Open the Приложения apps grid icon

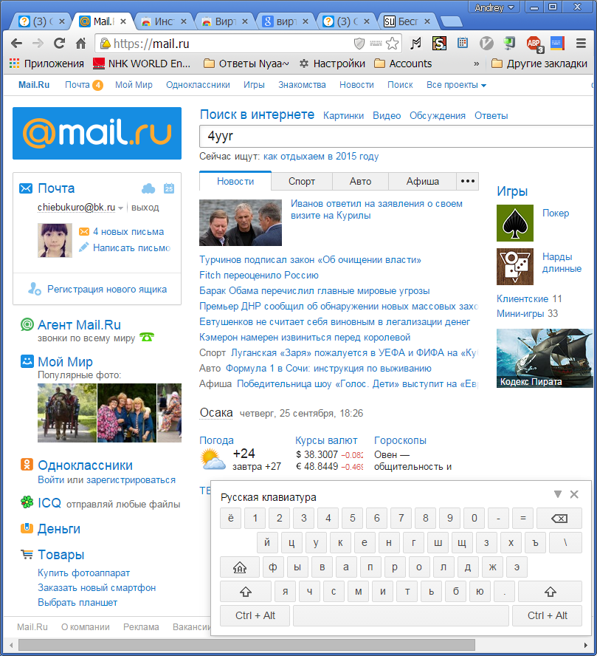15,64
